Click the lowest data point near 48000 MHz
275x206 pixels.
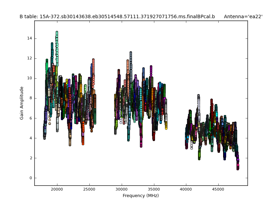tap(238, 168)
